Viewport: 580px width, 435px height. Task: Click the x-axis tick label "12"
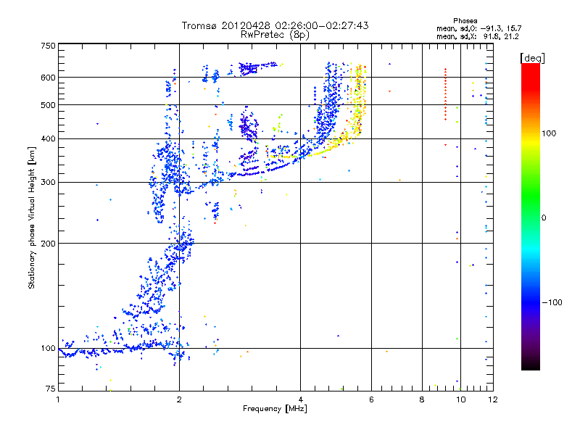(x=493, y=399)
